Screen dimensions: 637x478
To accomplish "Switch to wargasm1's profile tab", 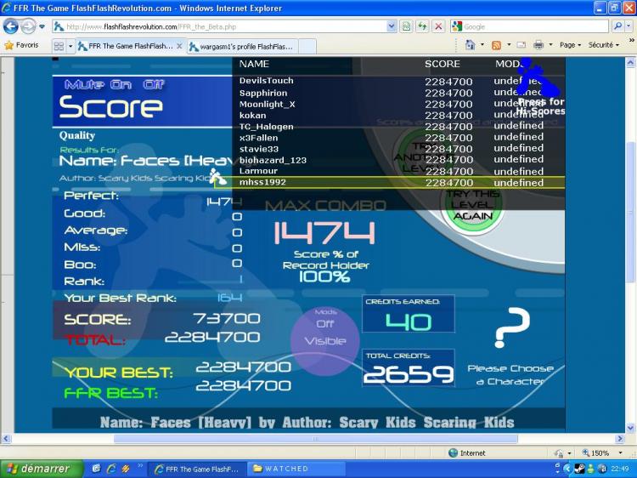I will tap(245, 46).
